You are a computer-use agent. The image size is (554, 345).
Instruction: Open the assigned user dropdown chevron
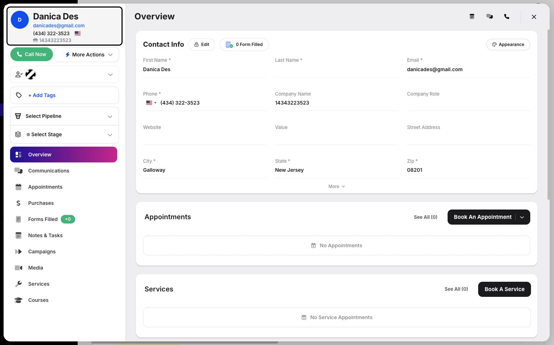(x=110, y=74)
